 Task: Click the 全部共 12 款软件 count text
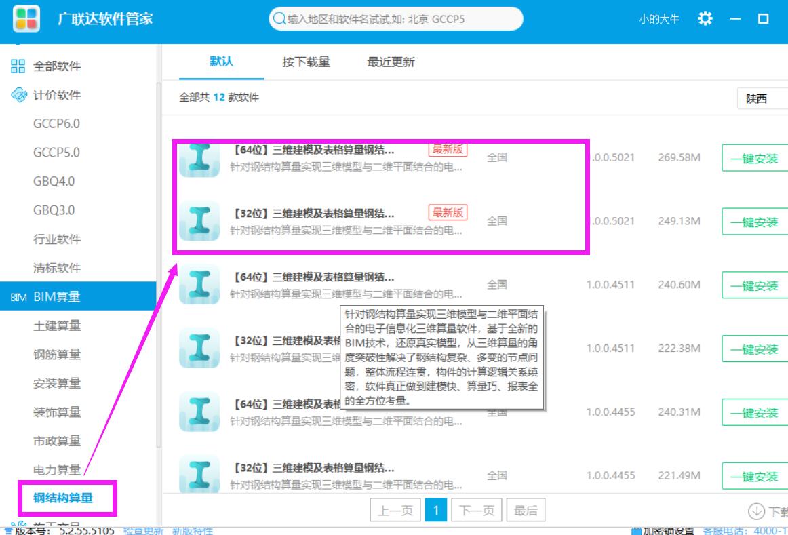coord(219,98)
